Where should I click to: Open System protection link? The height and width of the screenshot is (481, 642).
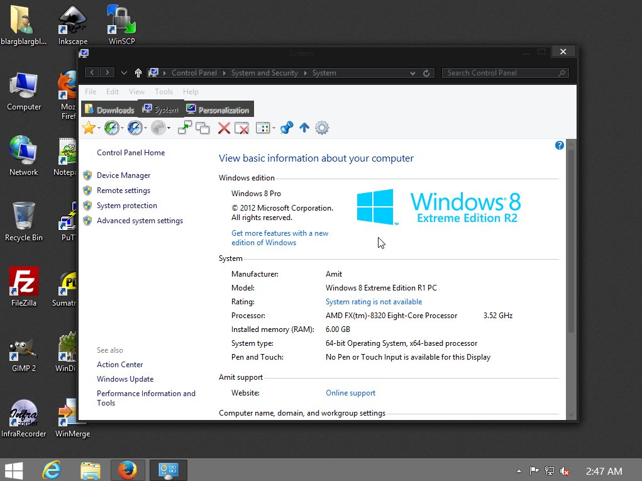click(126, 206)
